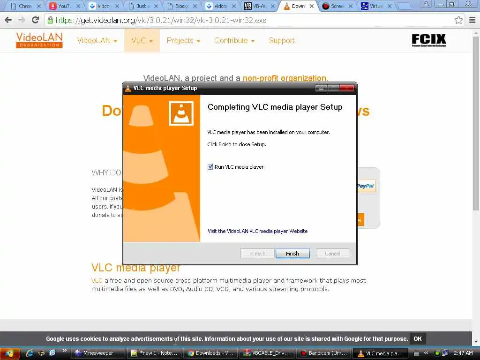Screen dimensions: 480x360
Task: Expand the Contribute nav dropdown
Action: click(x=234, y=40)
